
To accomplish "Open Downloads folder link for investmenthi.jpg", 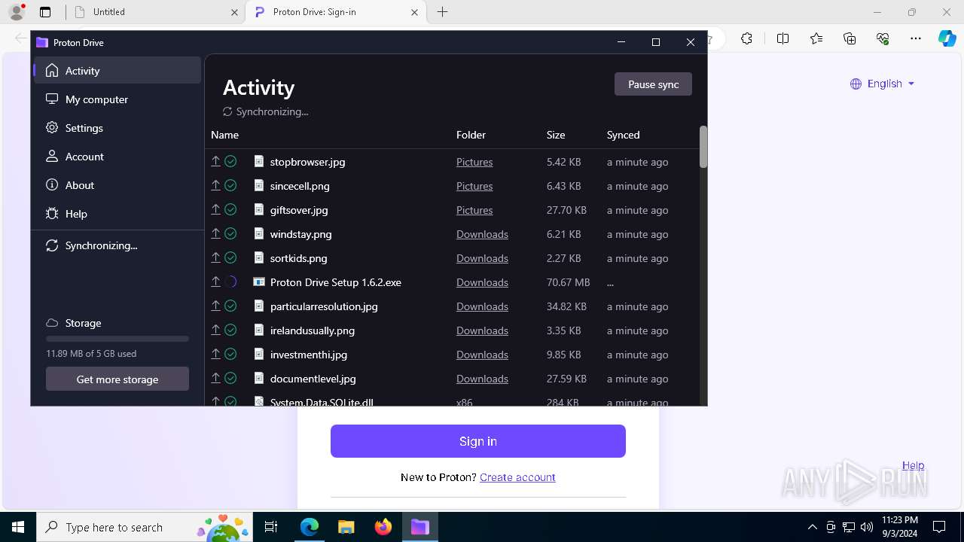I will point(482,355).
